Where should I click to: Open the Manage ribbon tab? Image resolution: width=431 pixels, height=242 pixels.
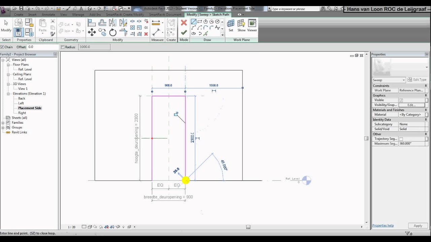click(x=78, y=14)
